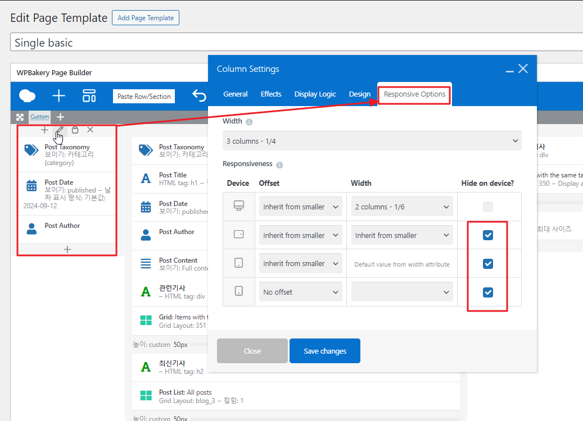Click the 최신기사 heading element

pyautogui.click(x=172, y=363)
